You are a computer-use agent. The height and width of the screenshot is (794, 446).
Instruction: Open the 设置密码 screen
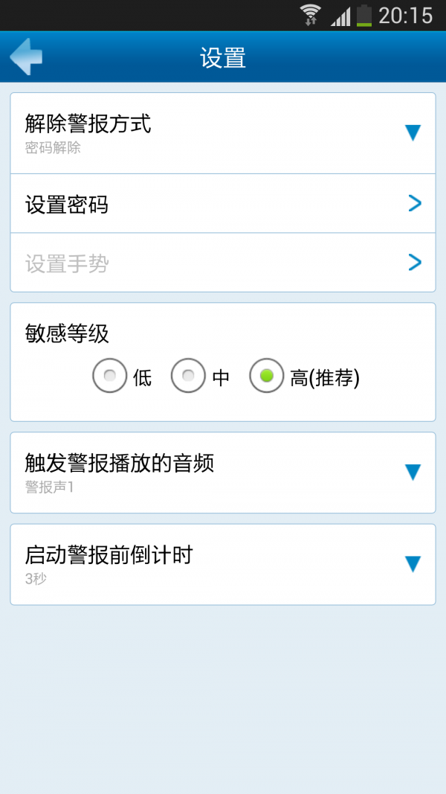point(223,203)
